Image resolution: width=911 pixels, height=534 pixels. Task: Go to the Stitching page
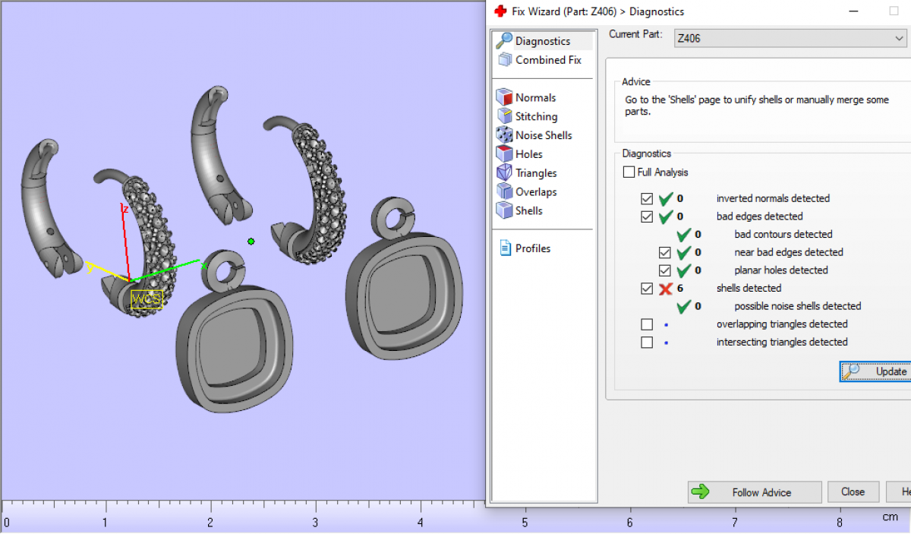[x=536, y=117]
